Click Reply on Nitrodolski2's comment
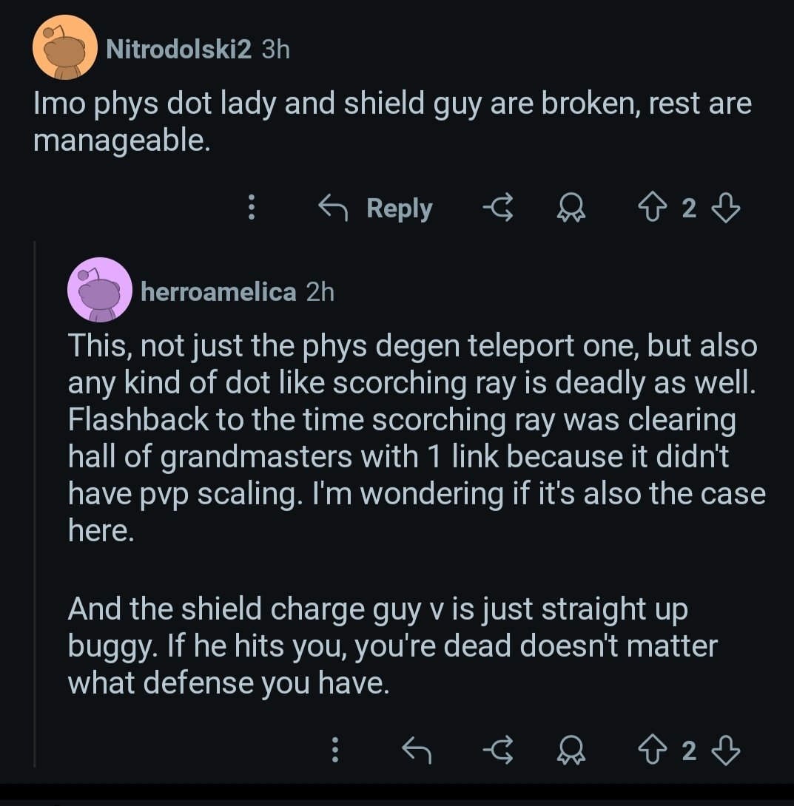 [375, 208]
